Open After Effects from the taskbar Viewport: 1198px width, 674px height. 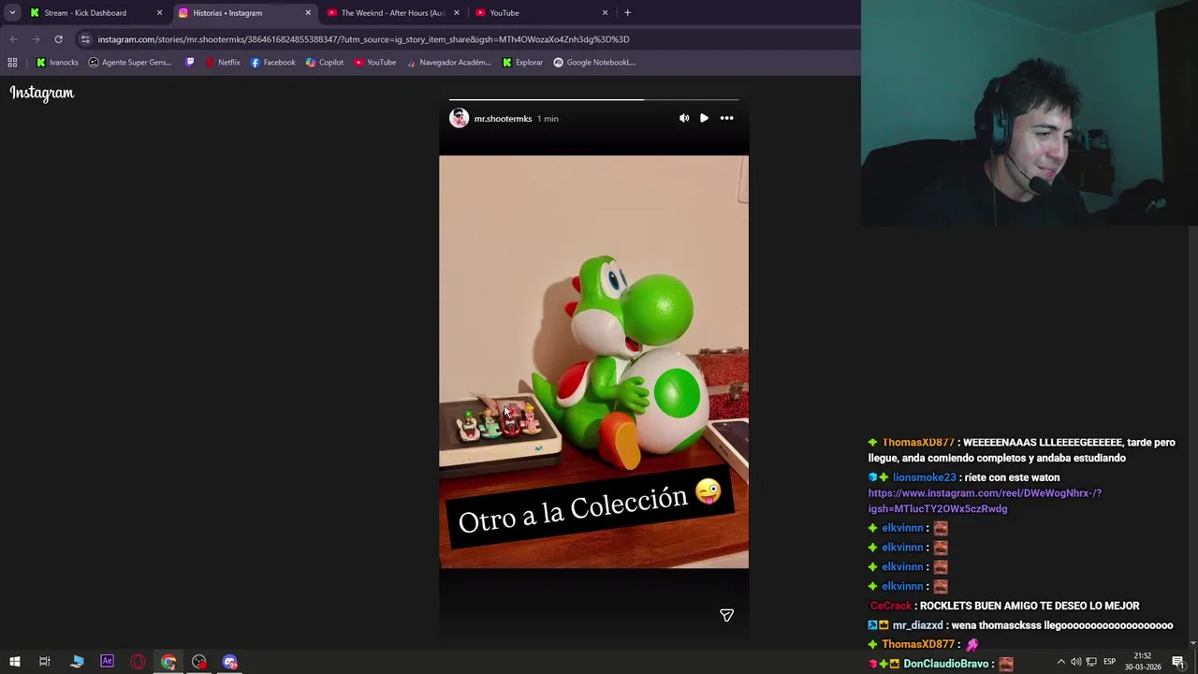point(107,662)
